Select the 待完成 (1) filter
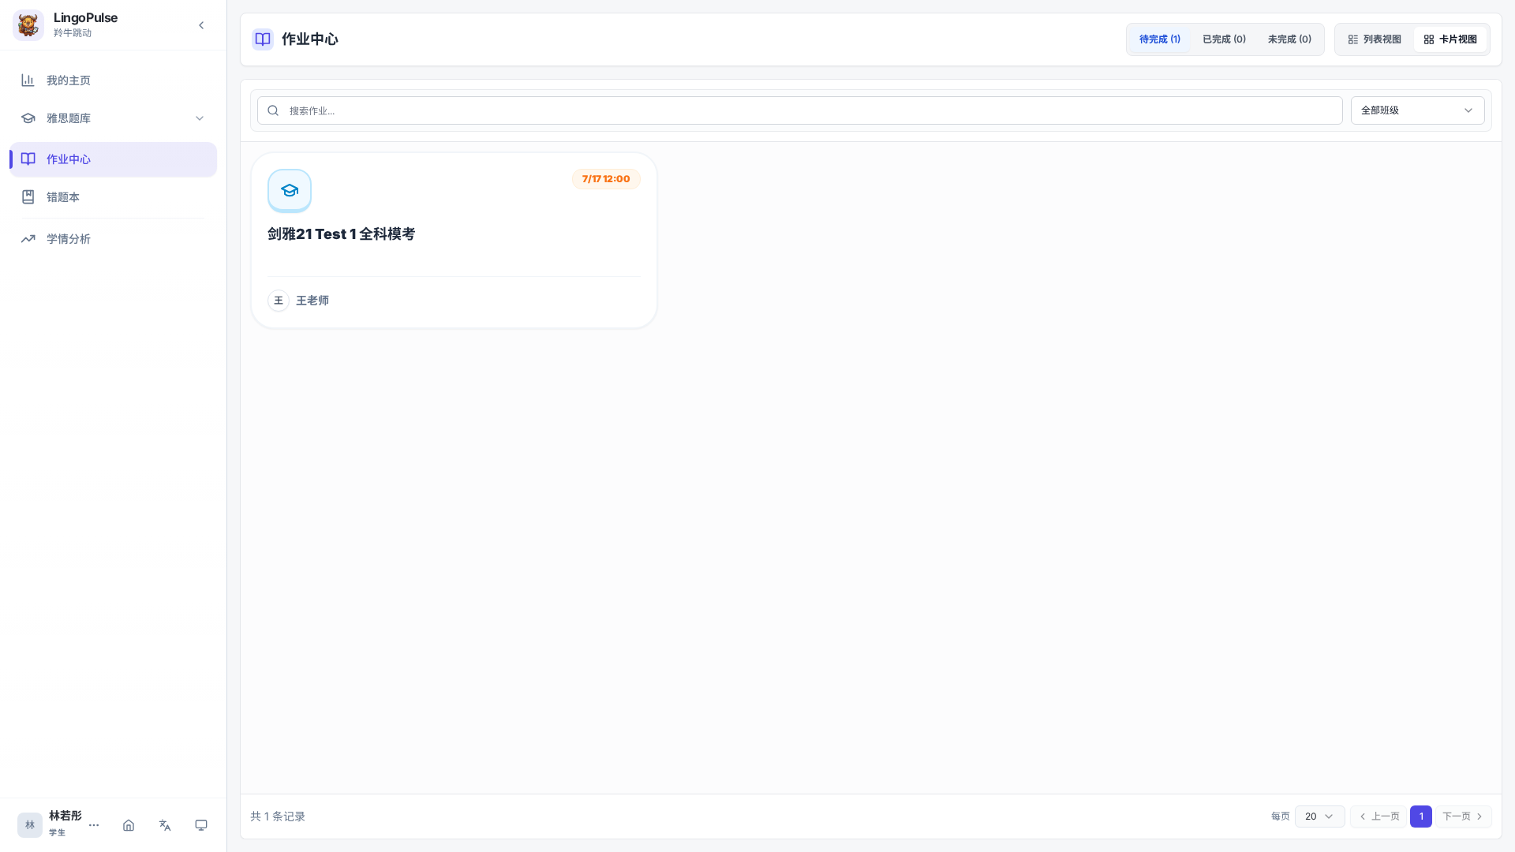The width and height of the screenshot is (1515, 852). (1160, 39)
